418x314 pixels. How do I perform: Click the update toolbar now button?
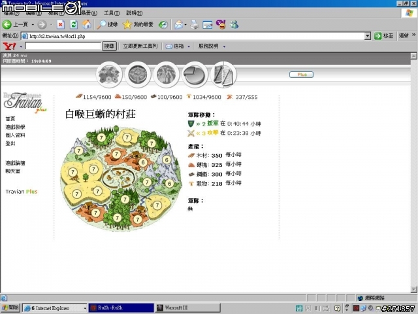(x=140, y=46)
